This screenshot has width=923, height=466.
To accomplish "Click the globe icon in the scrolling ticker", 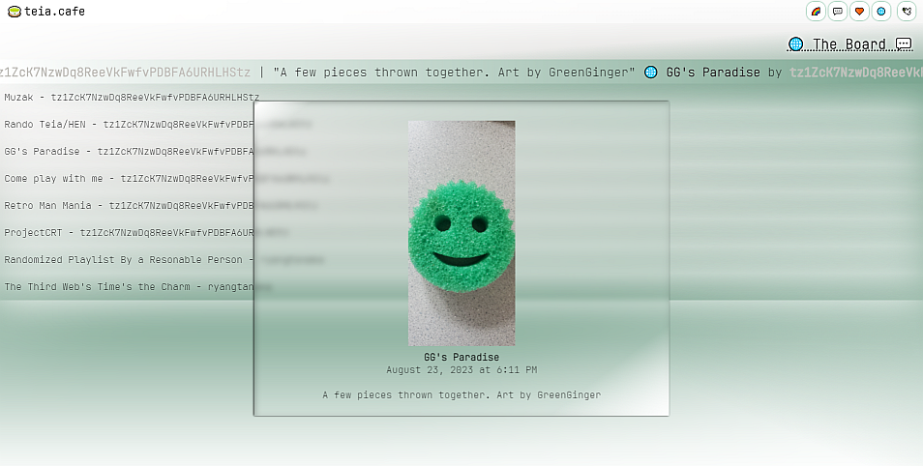I will point(650,72).
